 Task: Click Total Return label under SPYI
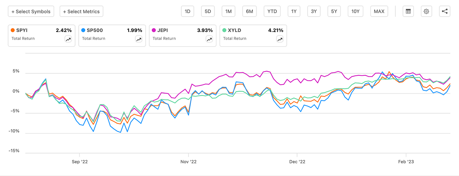point(23,39)
